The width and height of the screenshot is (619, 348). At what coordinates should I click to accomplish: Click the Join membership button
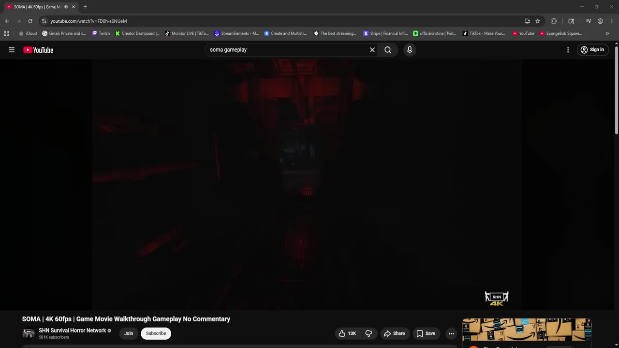click(x=129, y=333)
